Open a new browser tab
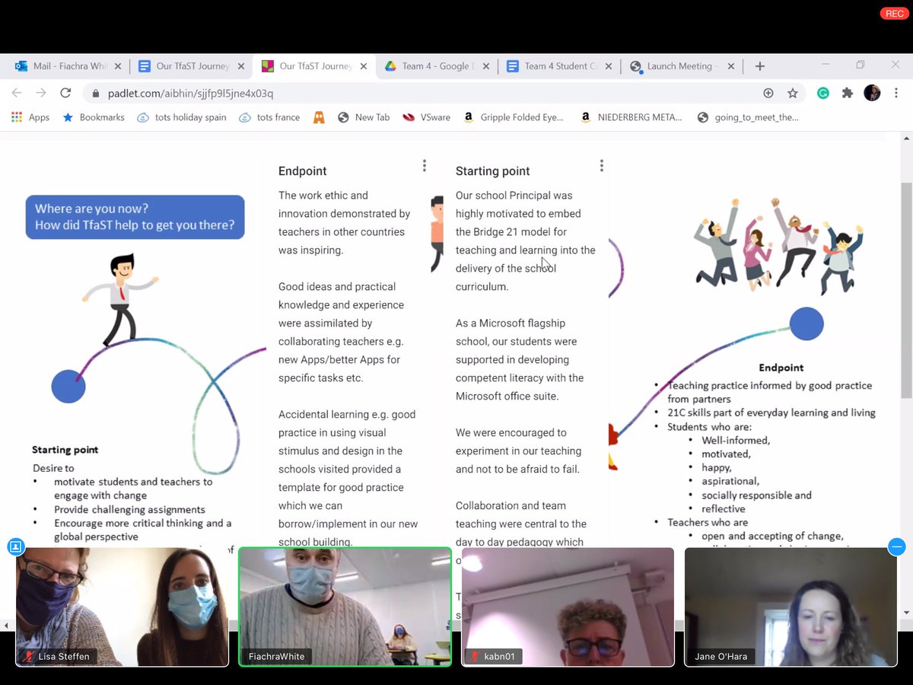Image resolution: width=913 pixels, height=685 pixels. (x=759, y=66)
